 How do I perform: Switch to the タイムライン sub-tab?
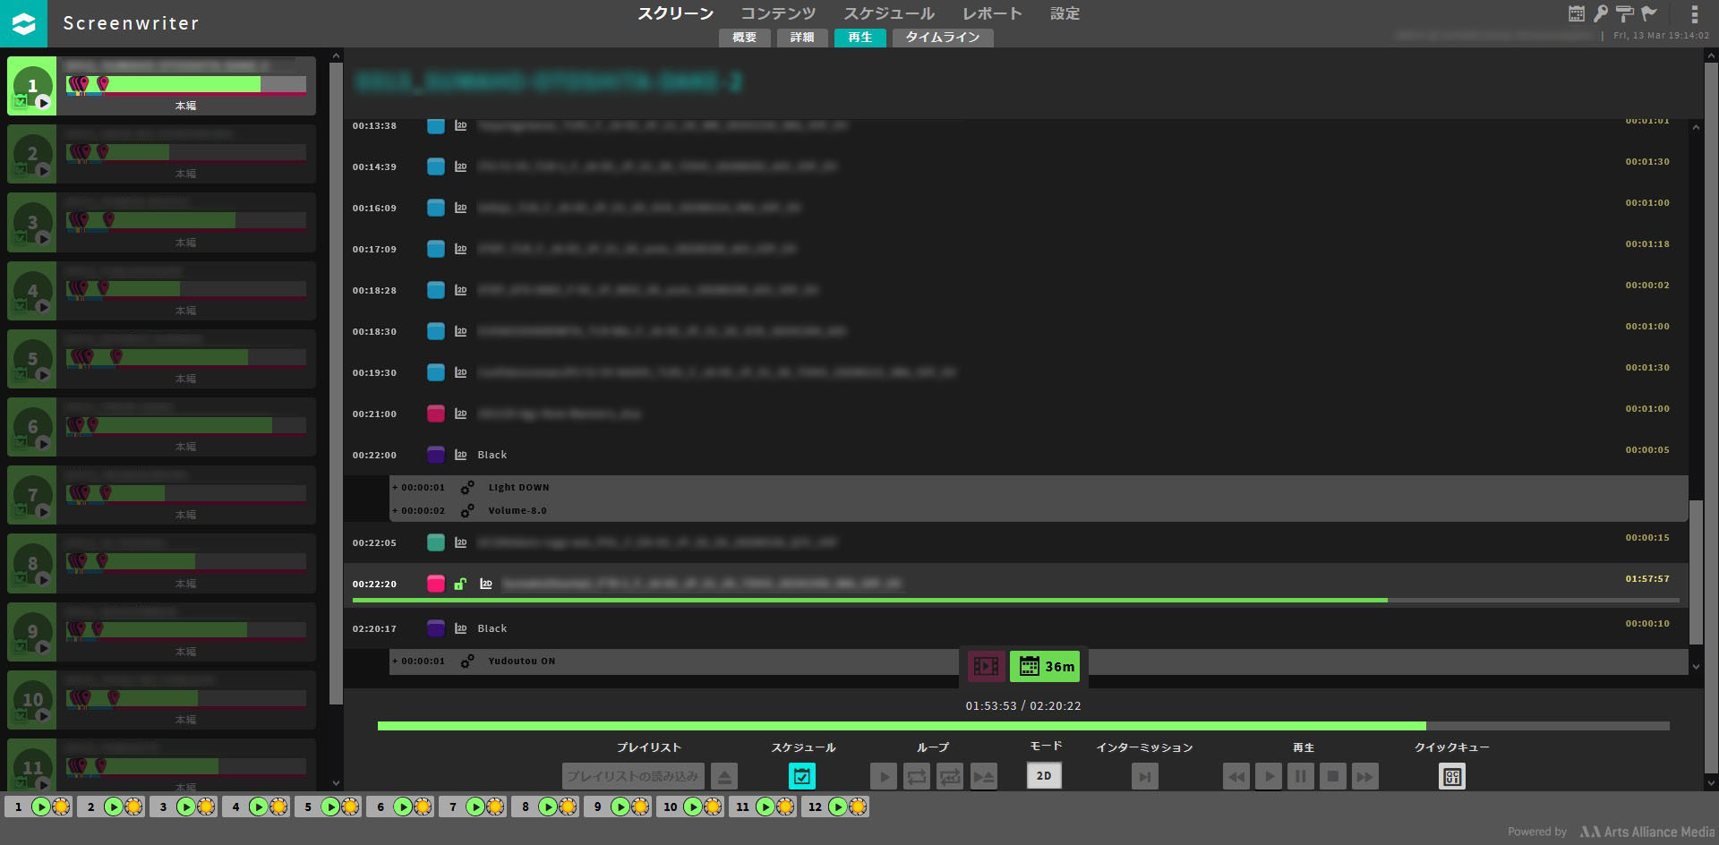[x=943, y=38]
